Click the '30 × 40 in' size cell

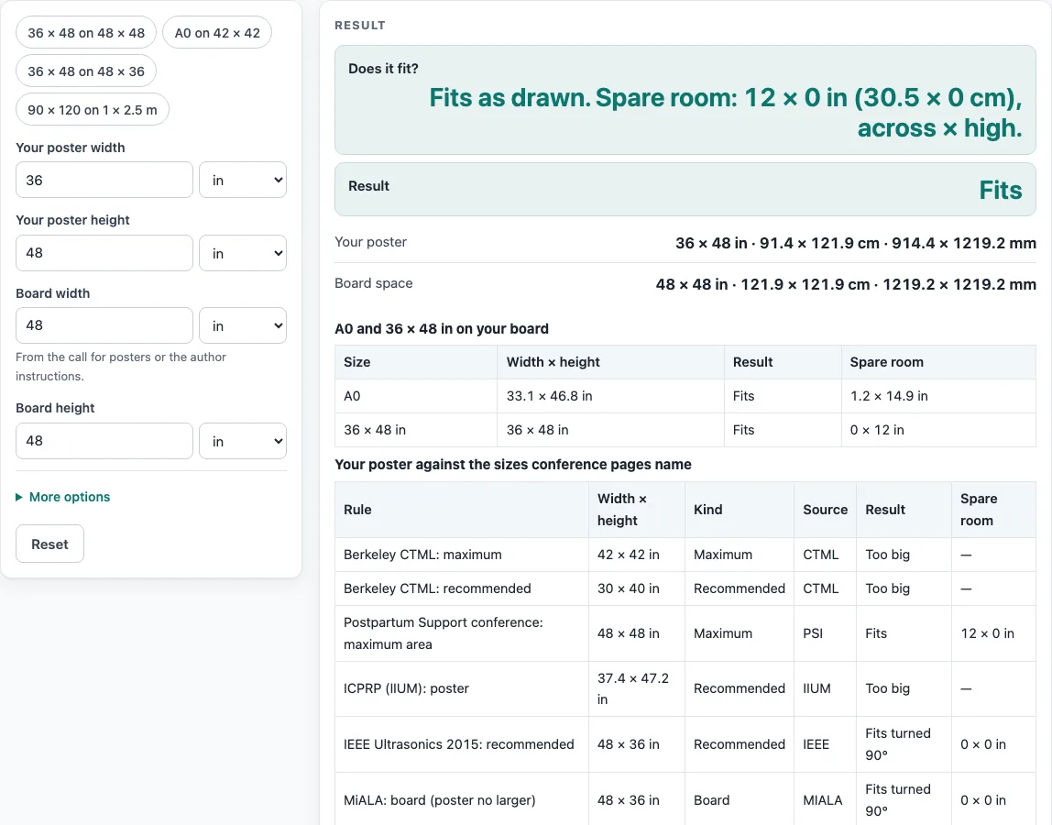pyautogui.click(x=637, y=588)
